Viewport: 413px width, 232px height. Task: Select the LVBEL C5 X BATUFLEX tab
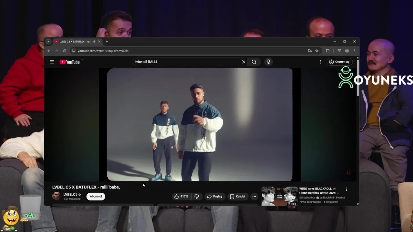point(77,42)
